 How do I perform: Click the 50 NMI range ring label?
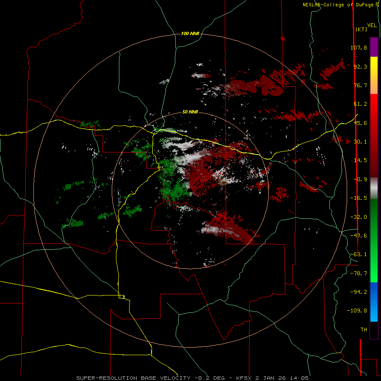(x=190, y=112)
